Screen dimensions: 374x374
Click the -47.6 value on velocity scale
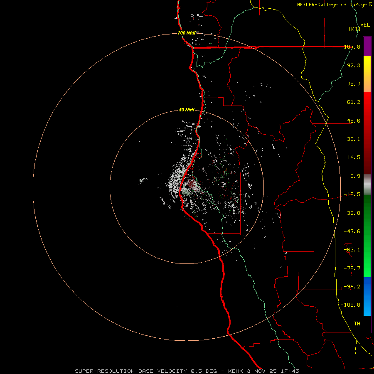tap(352, 231)
